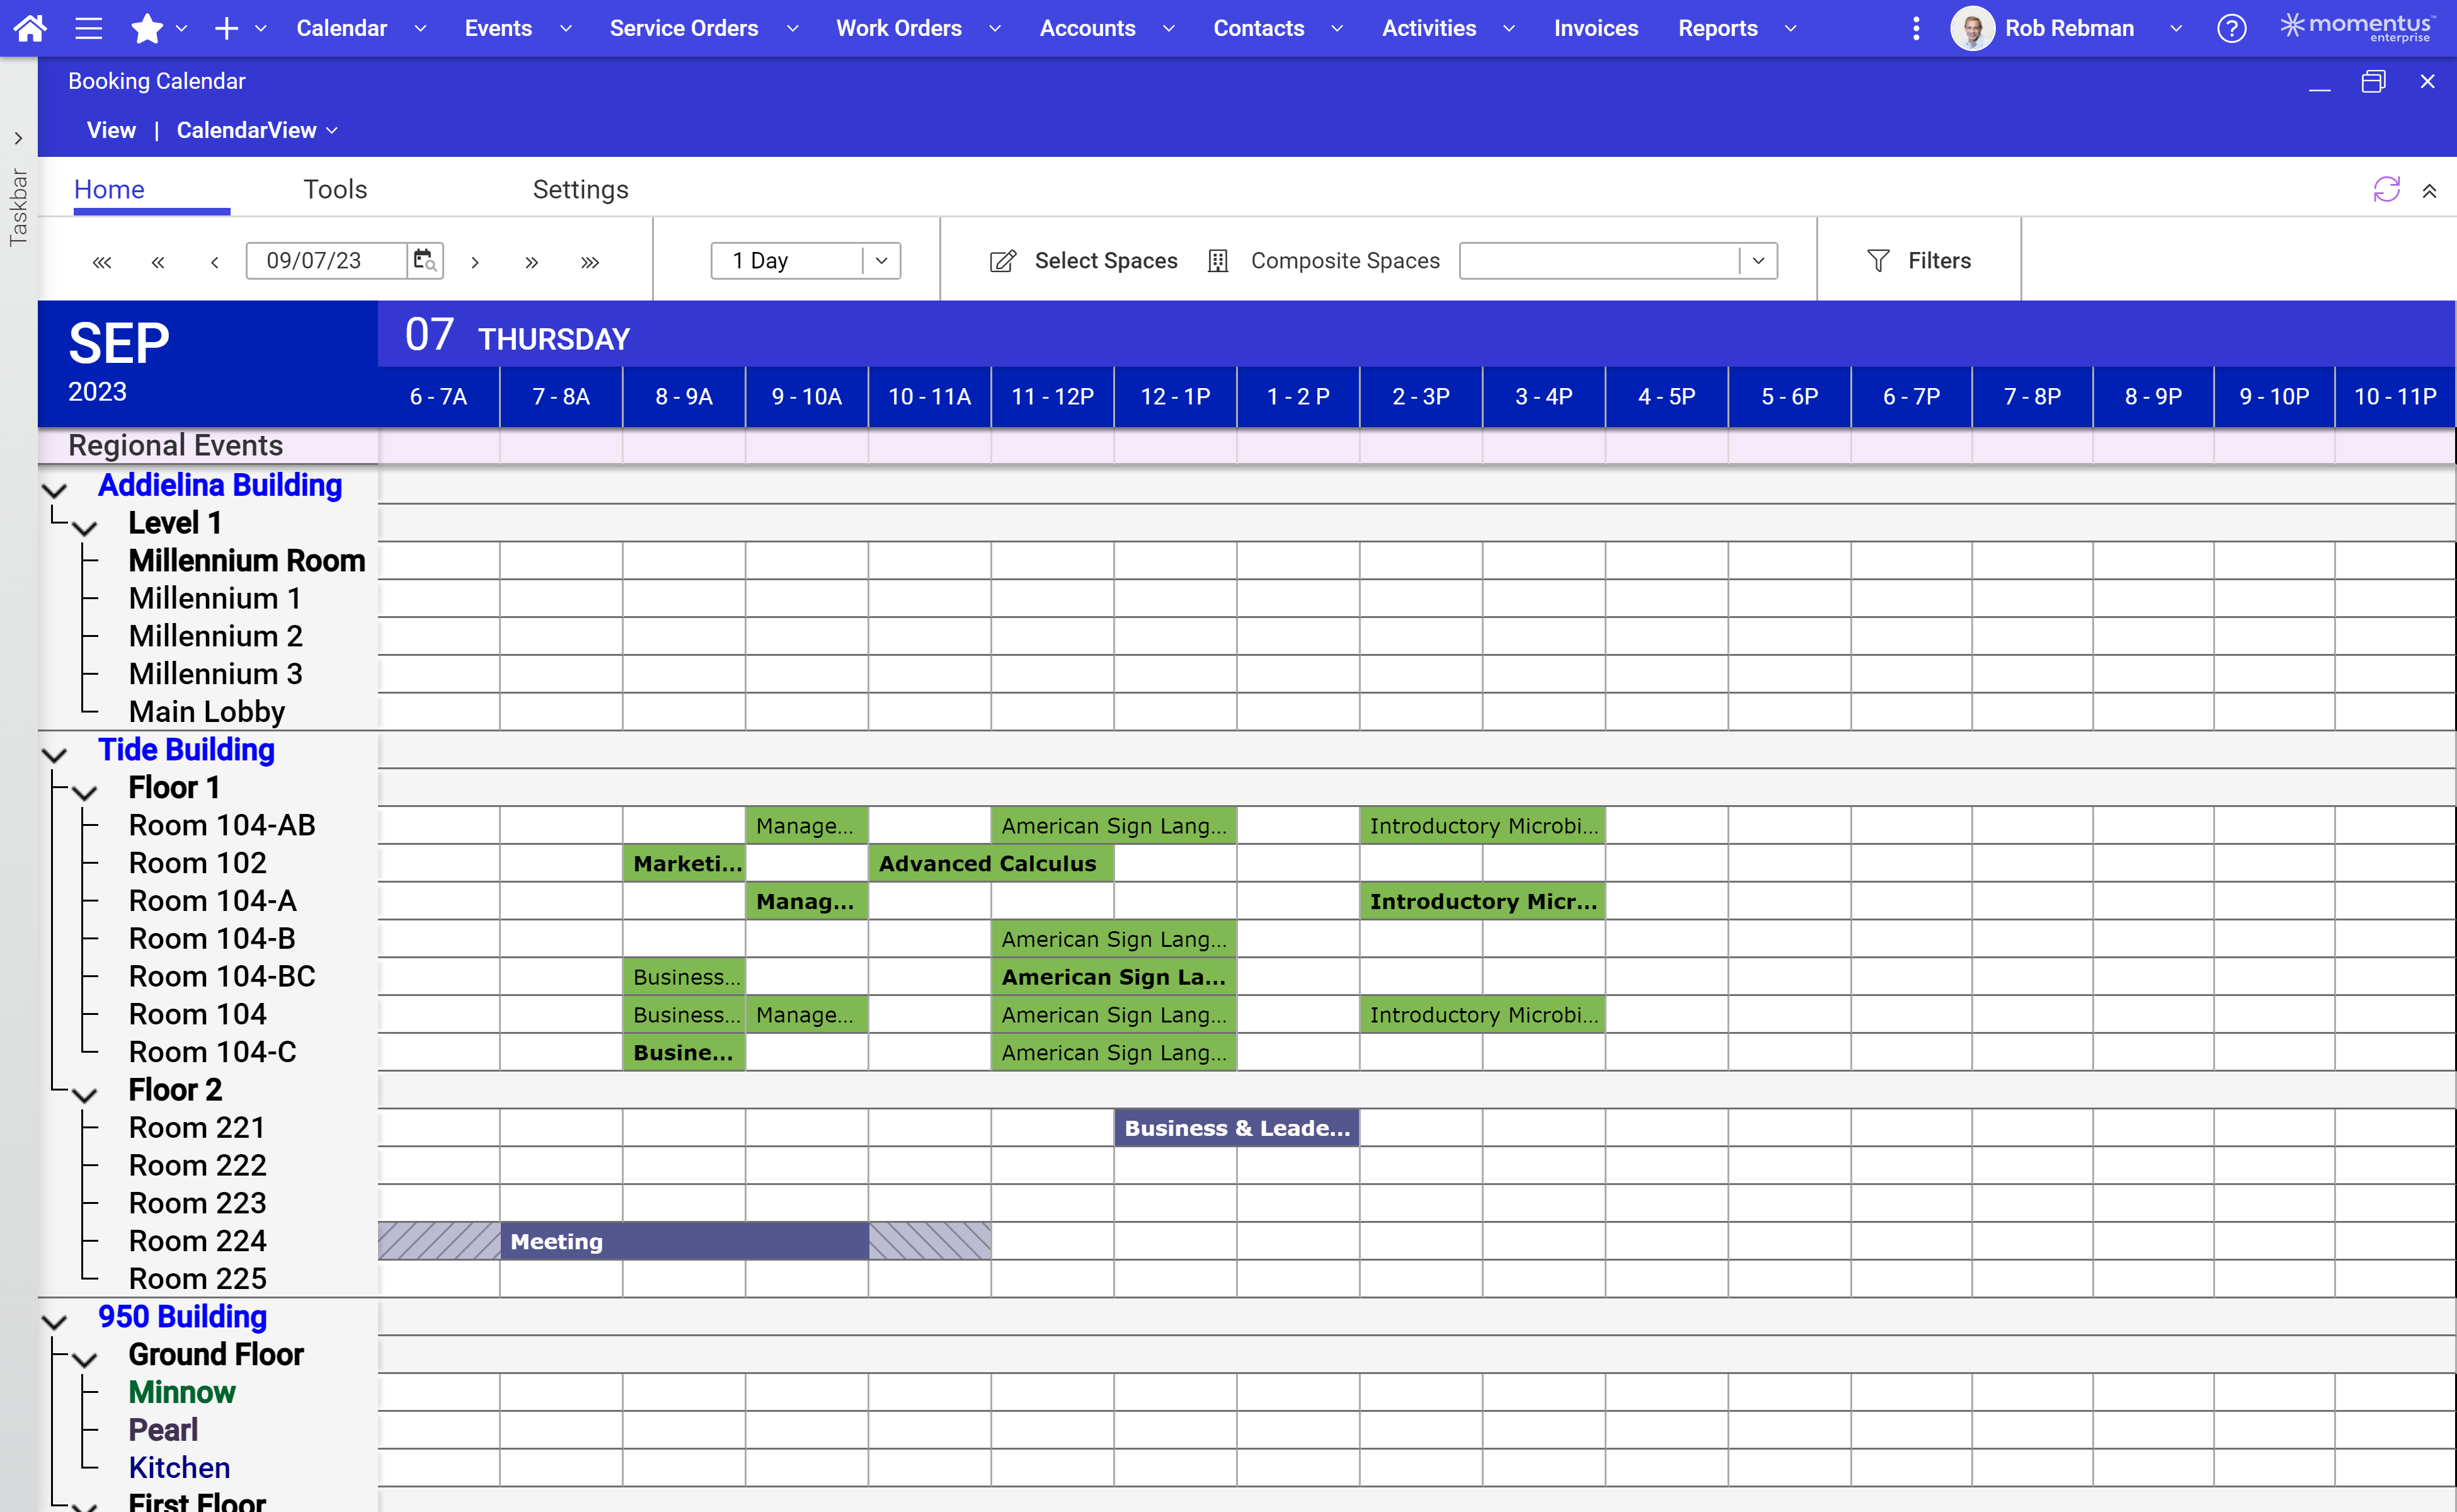
Task: Click the Select Spaces pencil icon
Action: pos(1002,260)
